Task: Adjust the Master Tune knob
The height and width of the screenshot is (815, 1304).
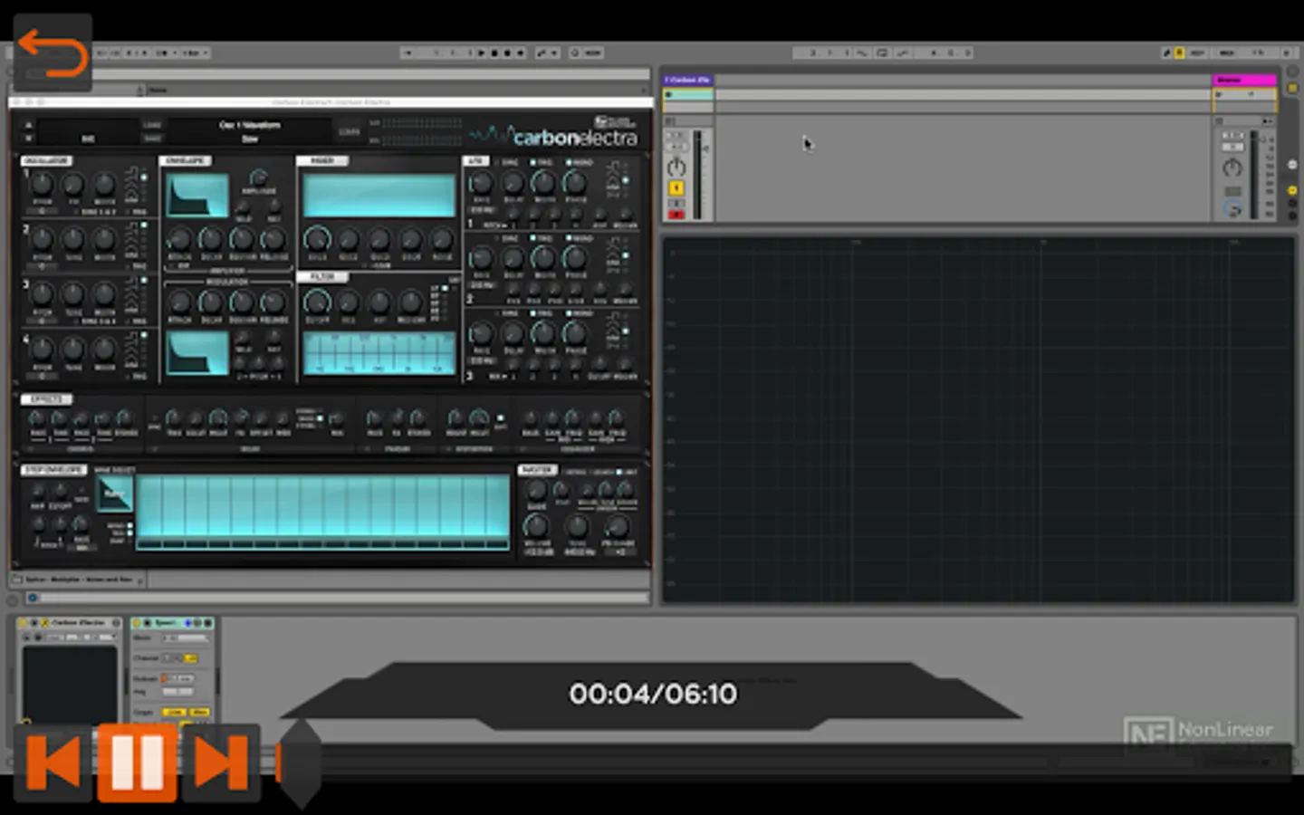Action: coord(578,526)
